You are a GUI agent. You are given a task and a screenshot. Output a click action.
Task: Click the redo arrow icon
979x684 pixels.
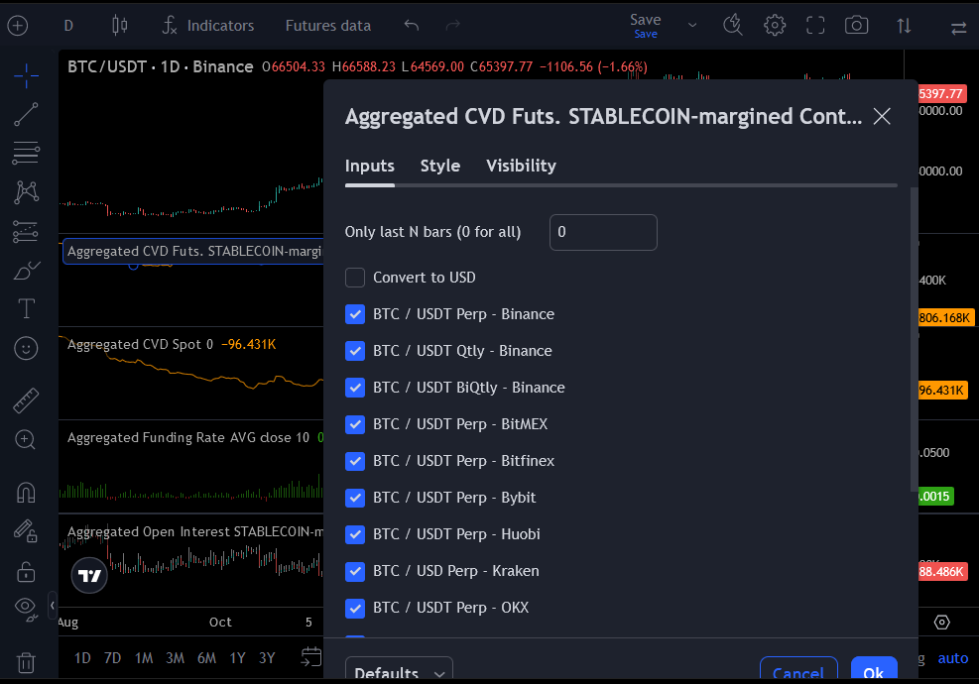coord(452,25)
